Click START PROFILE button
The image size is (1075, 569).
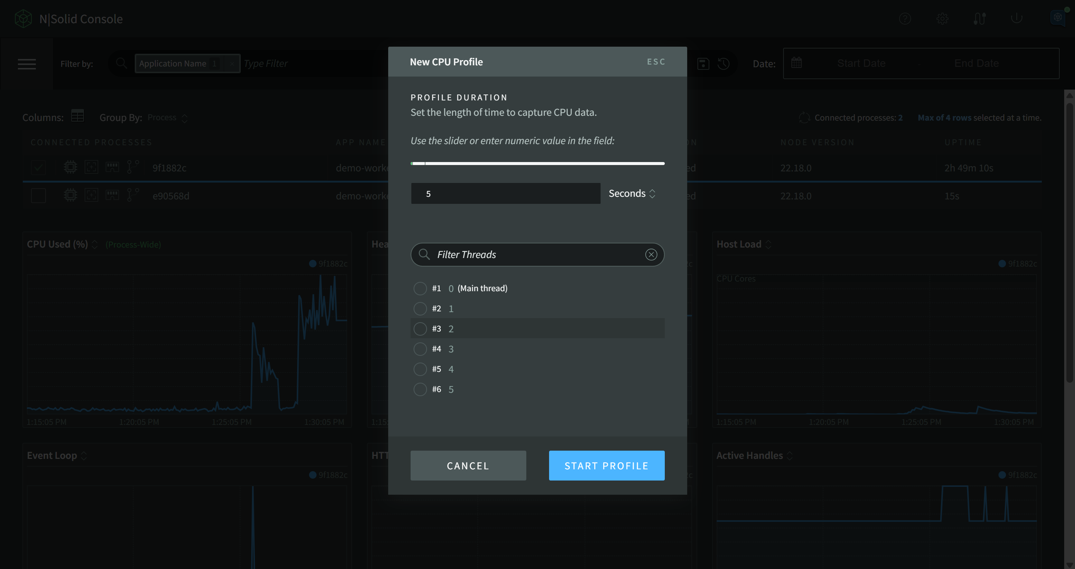(x=606, y=466)
